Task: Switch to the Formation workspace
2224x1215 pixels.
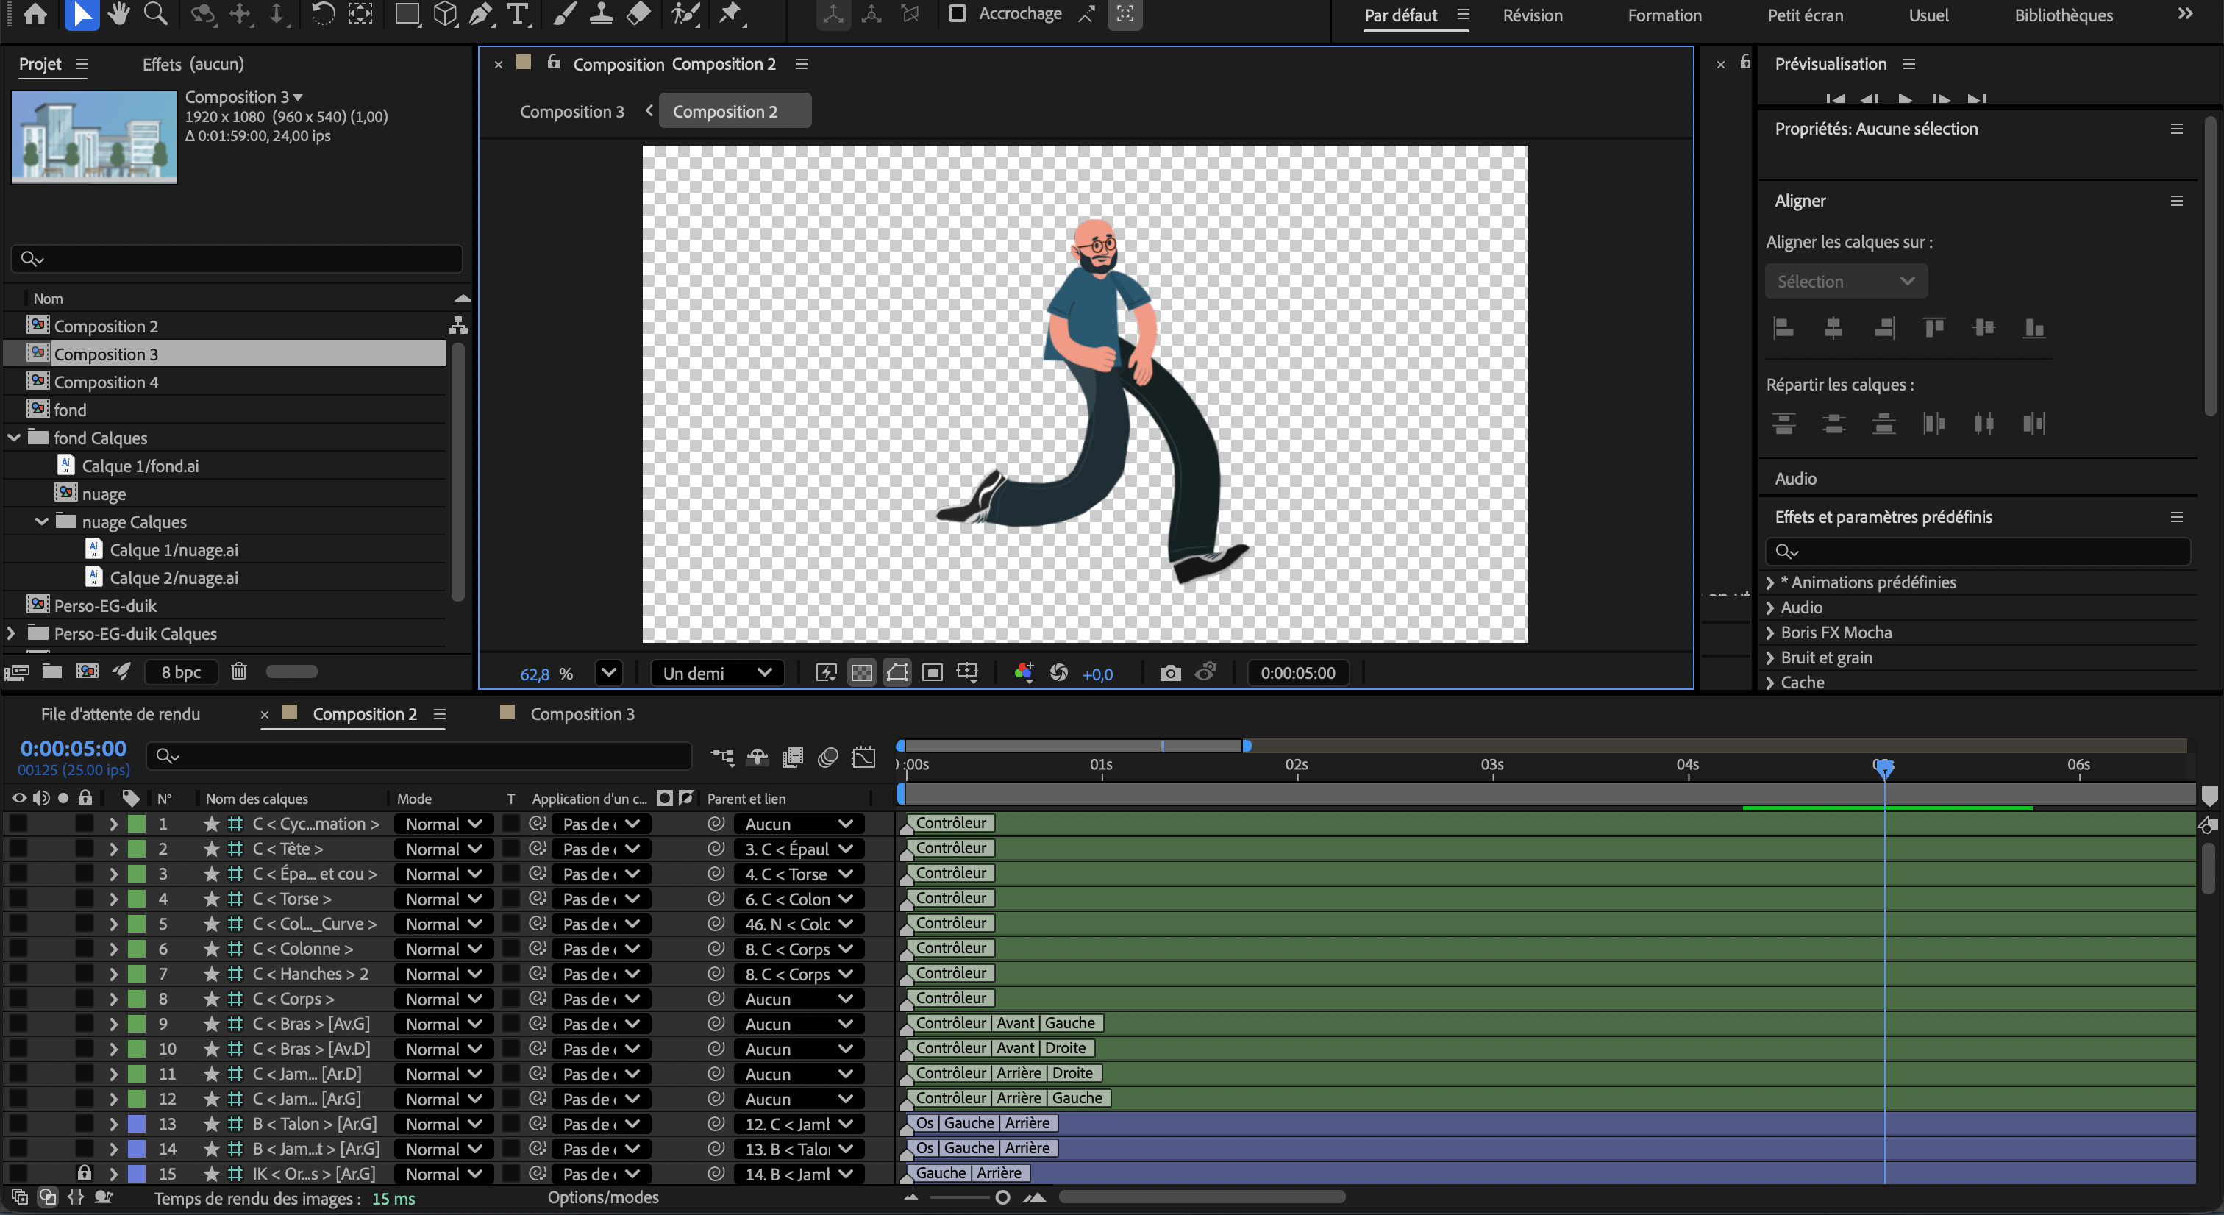Action: pyautogui.click(x=1664, y=15)
